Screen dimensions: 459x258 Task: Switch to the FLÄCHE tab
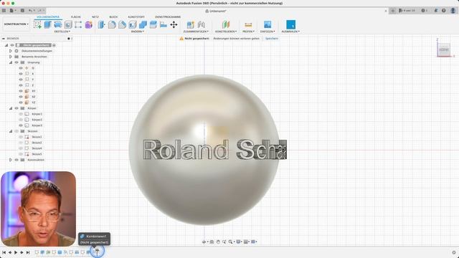pos(76,17)
